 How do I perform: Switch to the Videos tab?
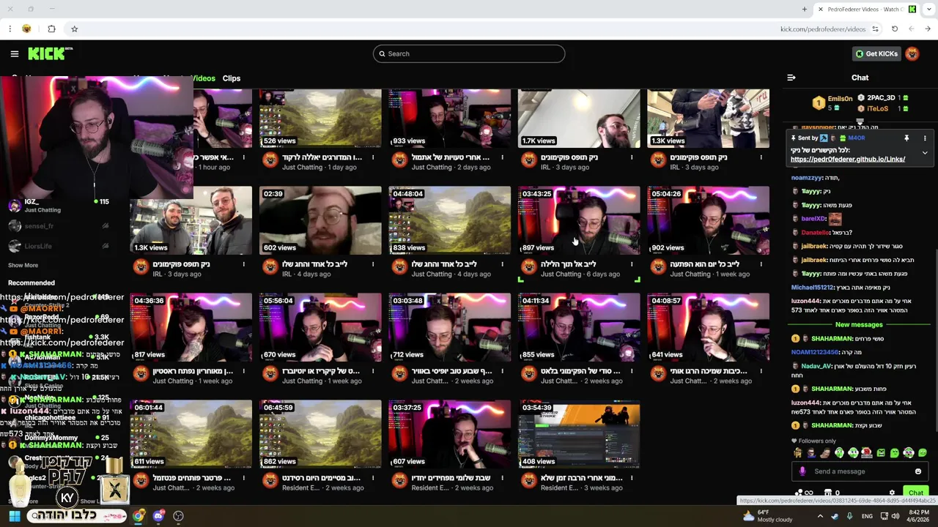click(203, 78)
